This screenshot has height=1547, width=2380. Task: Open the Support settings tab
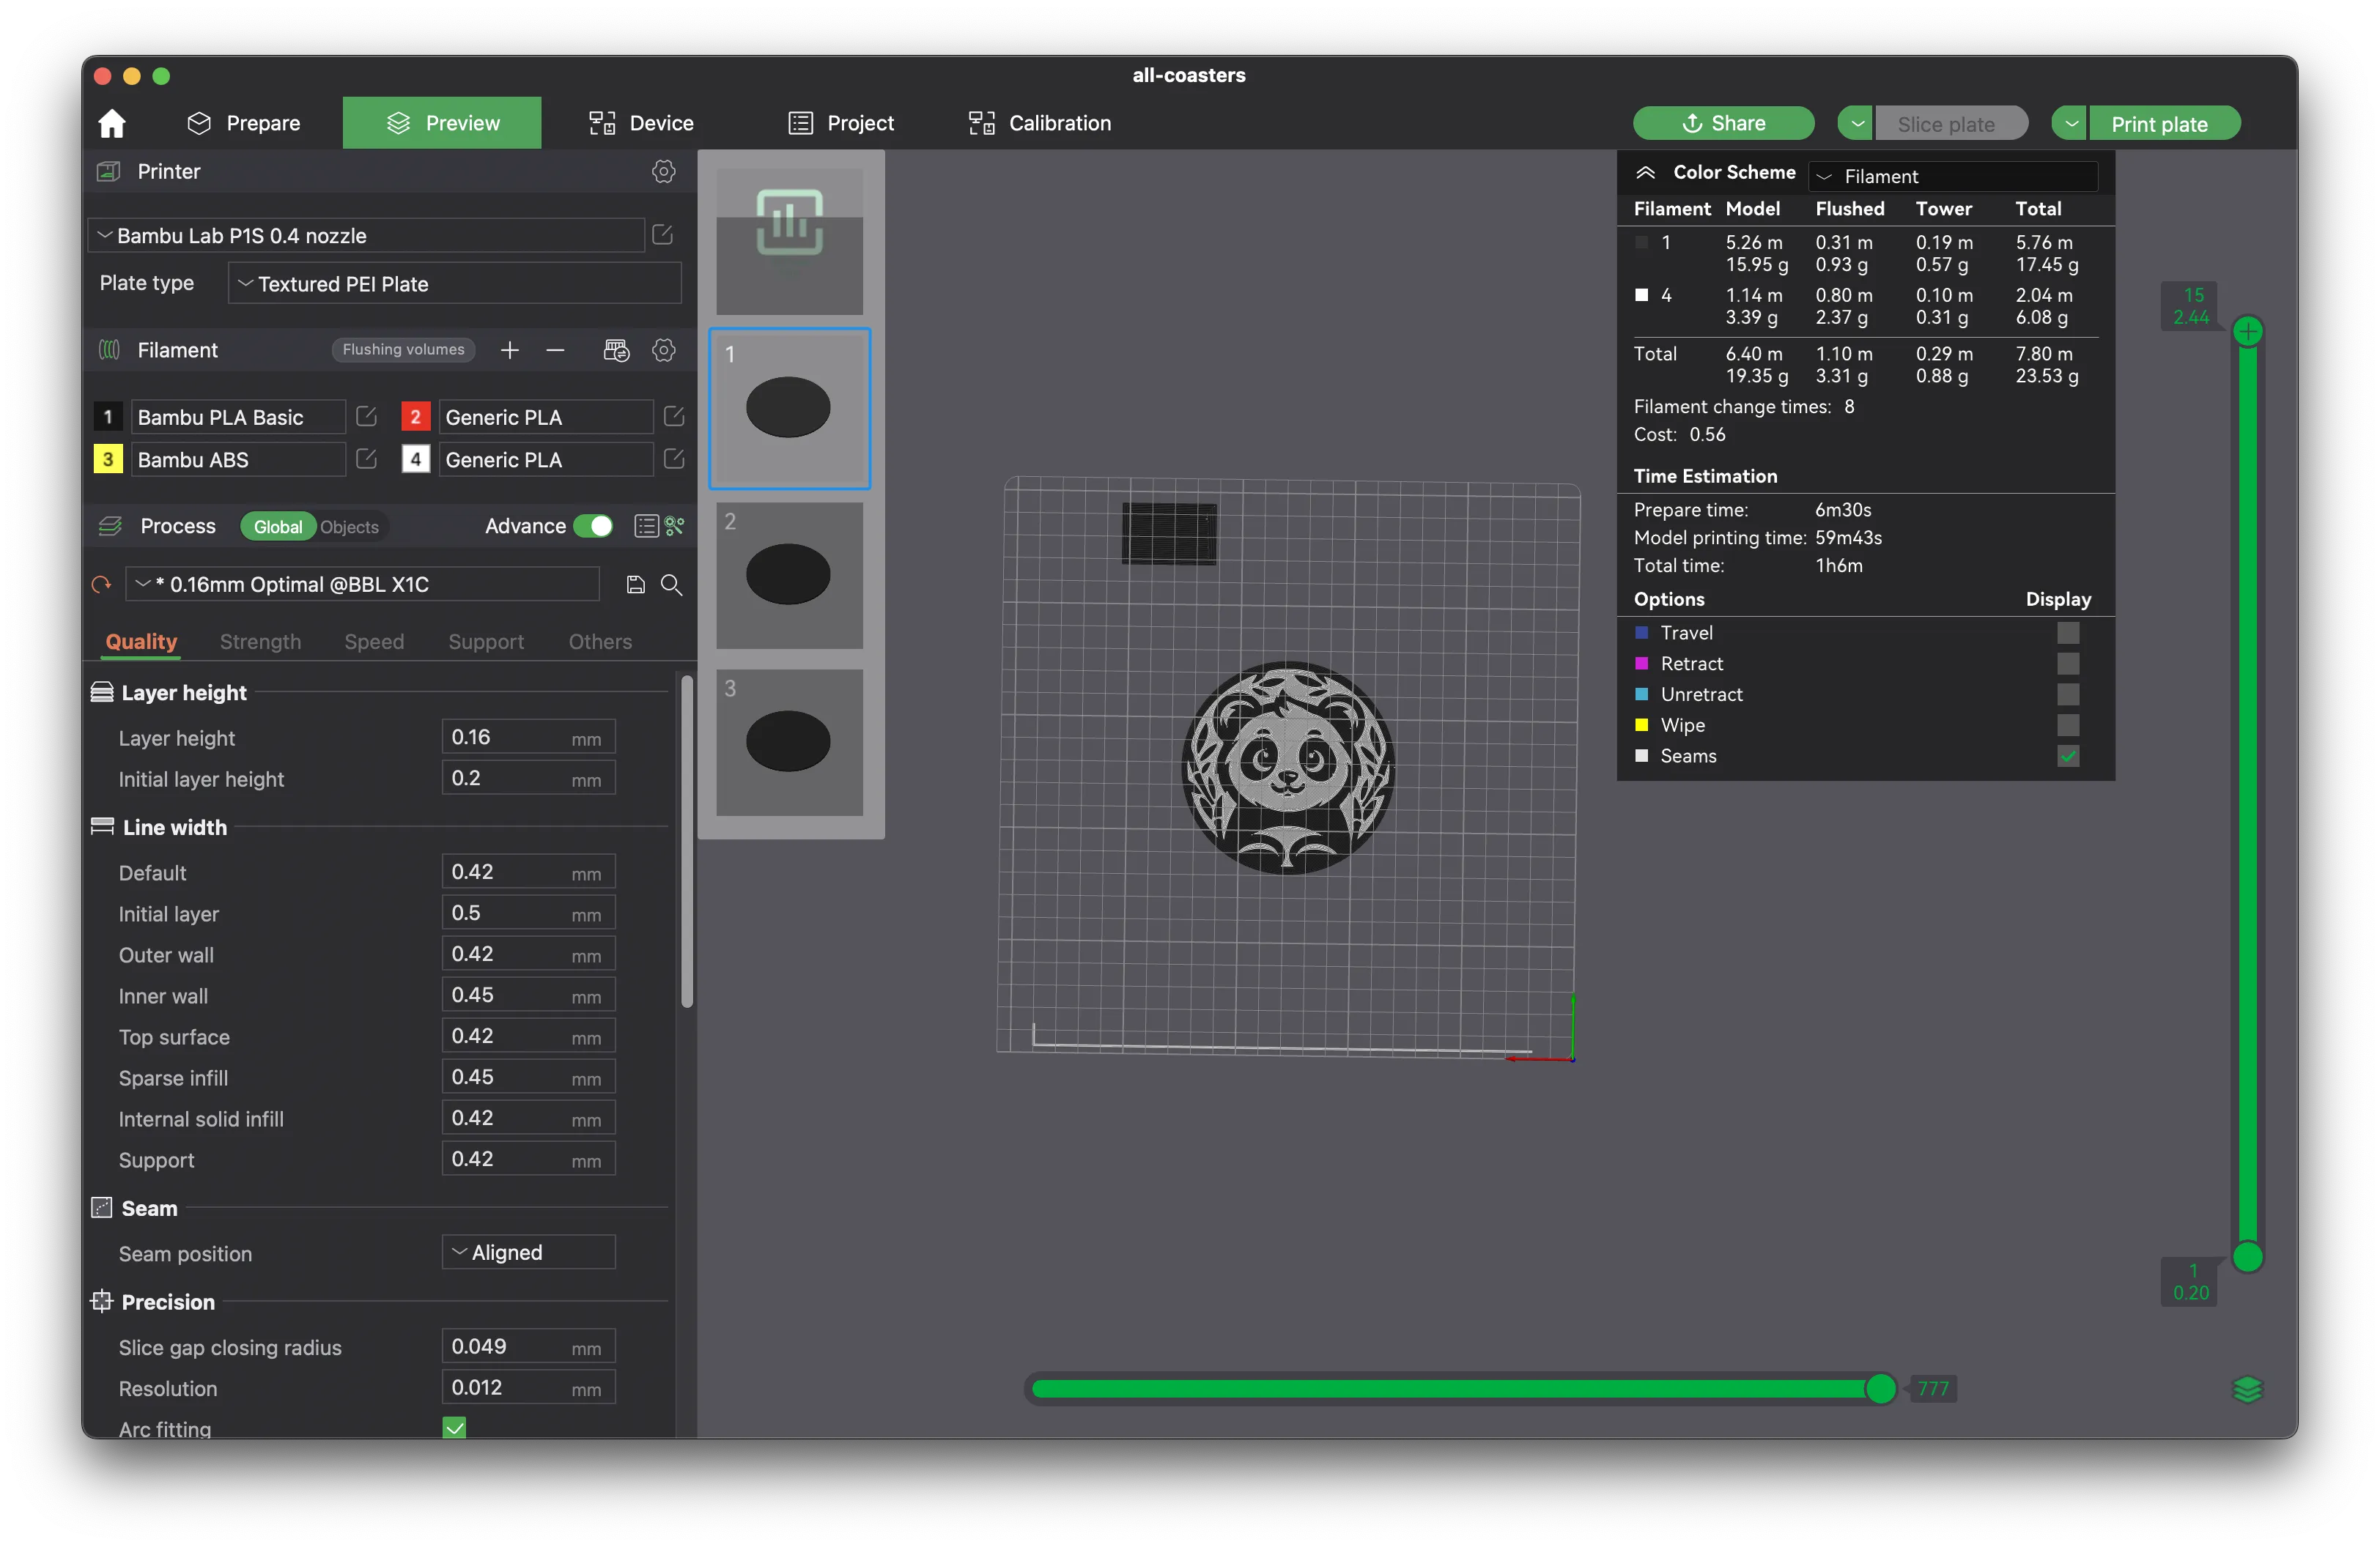click(x=486, y=642)
